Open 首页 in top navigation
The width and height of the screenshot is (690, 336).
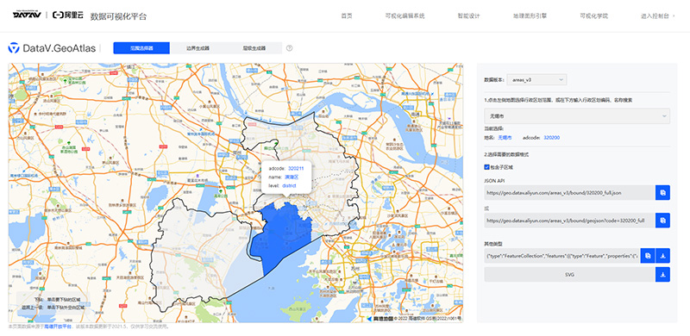347,16
